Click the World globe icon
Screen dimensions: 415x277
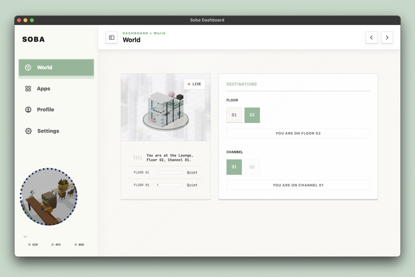coord(28,68)
